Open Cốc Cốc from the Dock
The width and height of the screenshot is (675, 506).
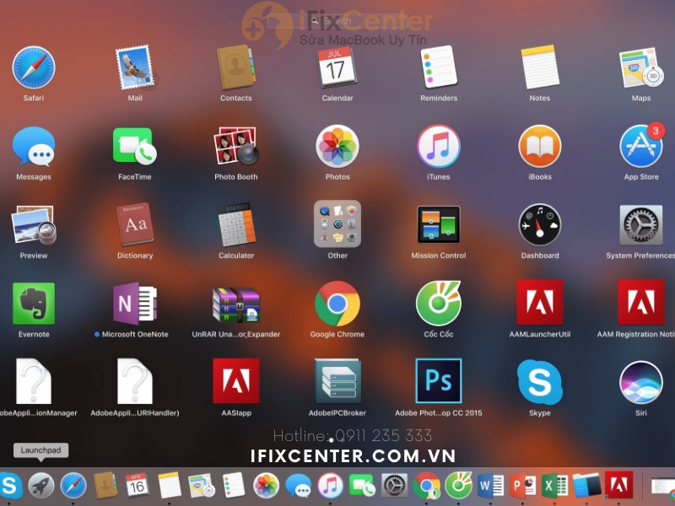tap(458, 486)
